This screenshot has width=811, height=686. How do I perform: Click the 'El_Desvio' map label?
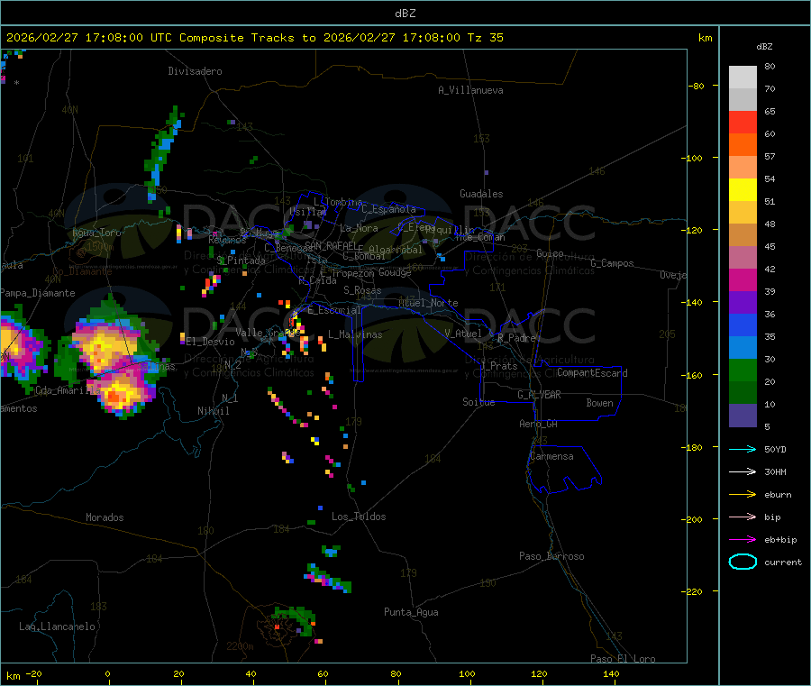211,342
